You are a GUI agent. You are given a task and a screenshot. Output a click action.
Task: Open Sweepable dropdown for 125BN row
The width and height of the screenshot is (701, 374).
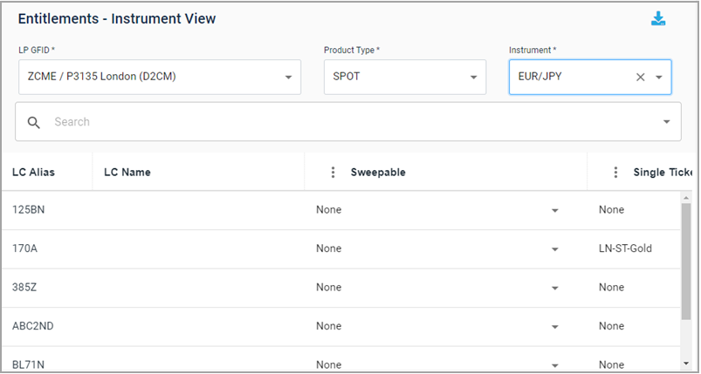pyautogui.click(x=554, y=210)
